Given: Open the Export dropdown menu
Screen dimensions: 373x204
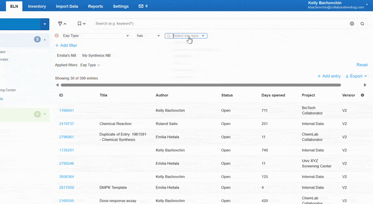Looking at the screenshot, I should click(356, 76).
